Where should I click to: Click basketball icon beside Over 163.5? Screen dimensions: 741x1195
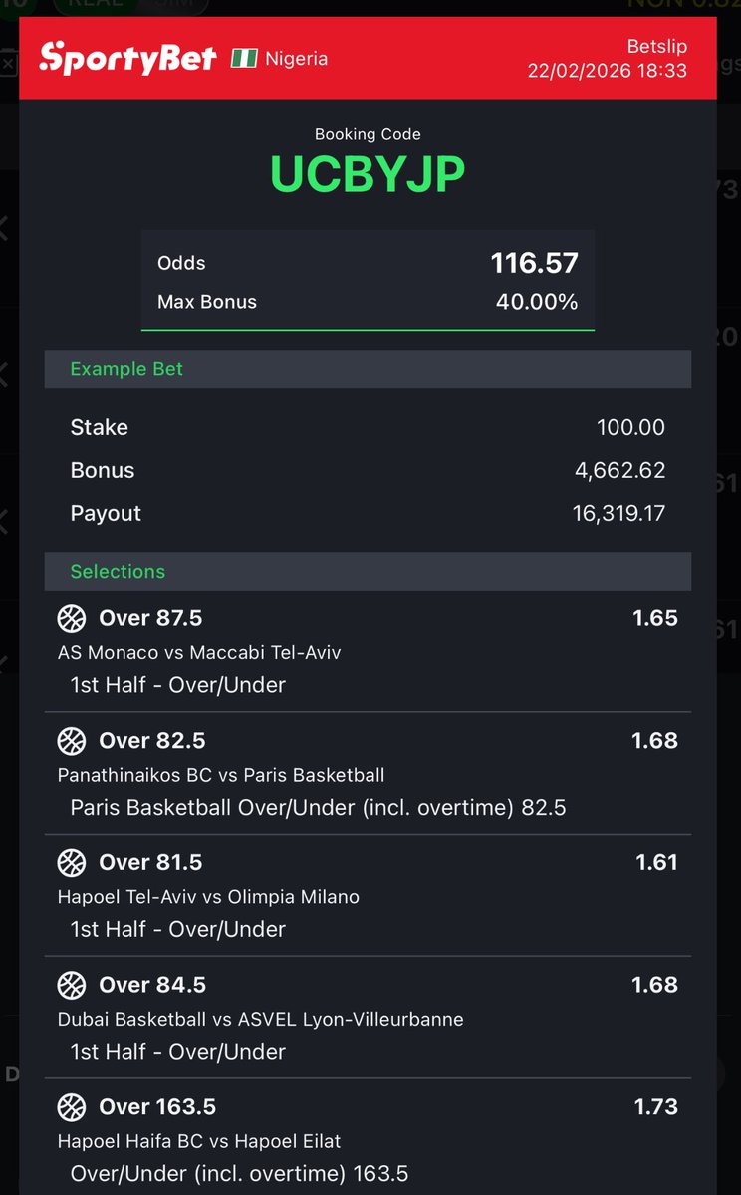pos(72,1107)
